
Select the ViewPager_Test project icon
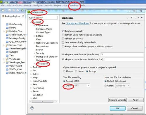point(7,62)
